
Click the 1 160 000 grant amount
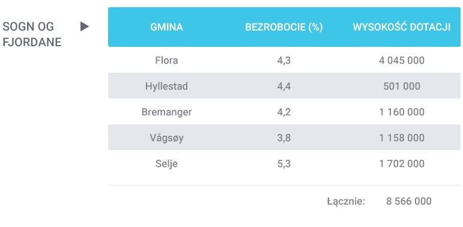pos(402,112)
